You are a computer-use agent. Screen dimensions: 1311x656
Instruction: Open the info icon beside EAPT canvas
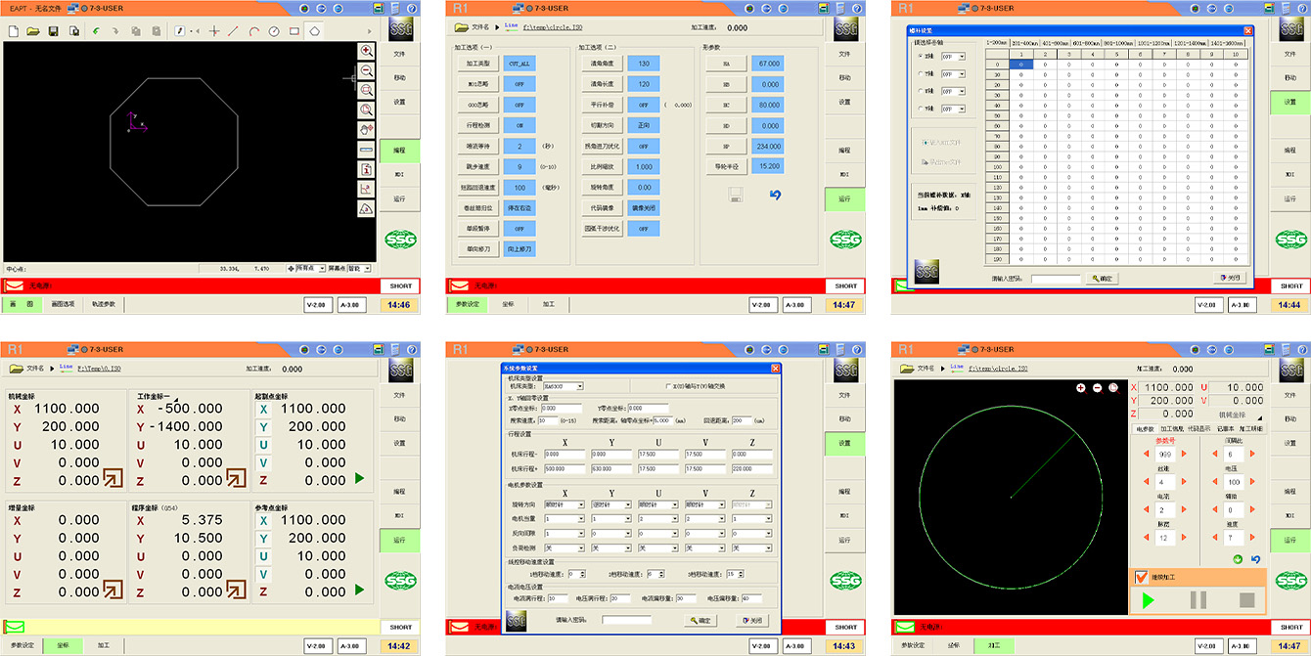pos(367,169)
